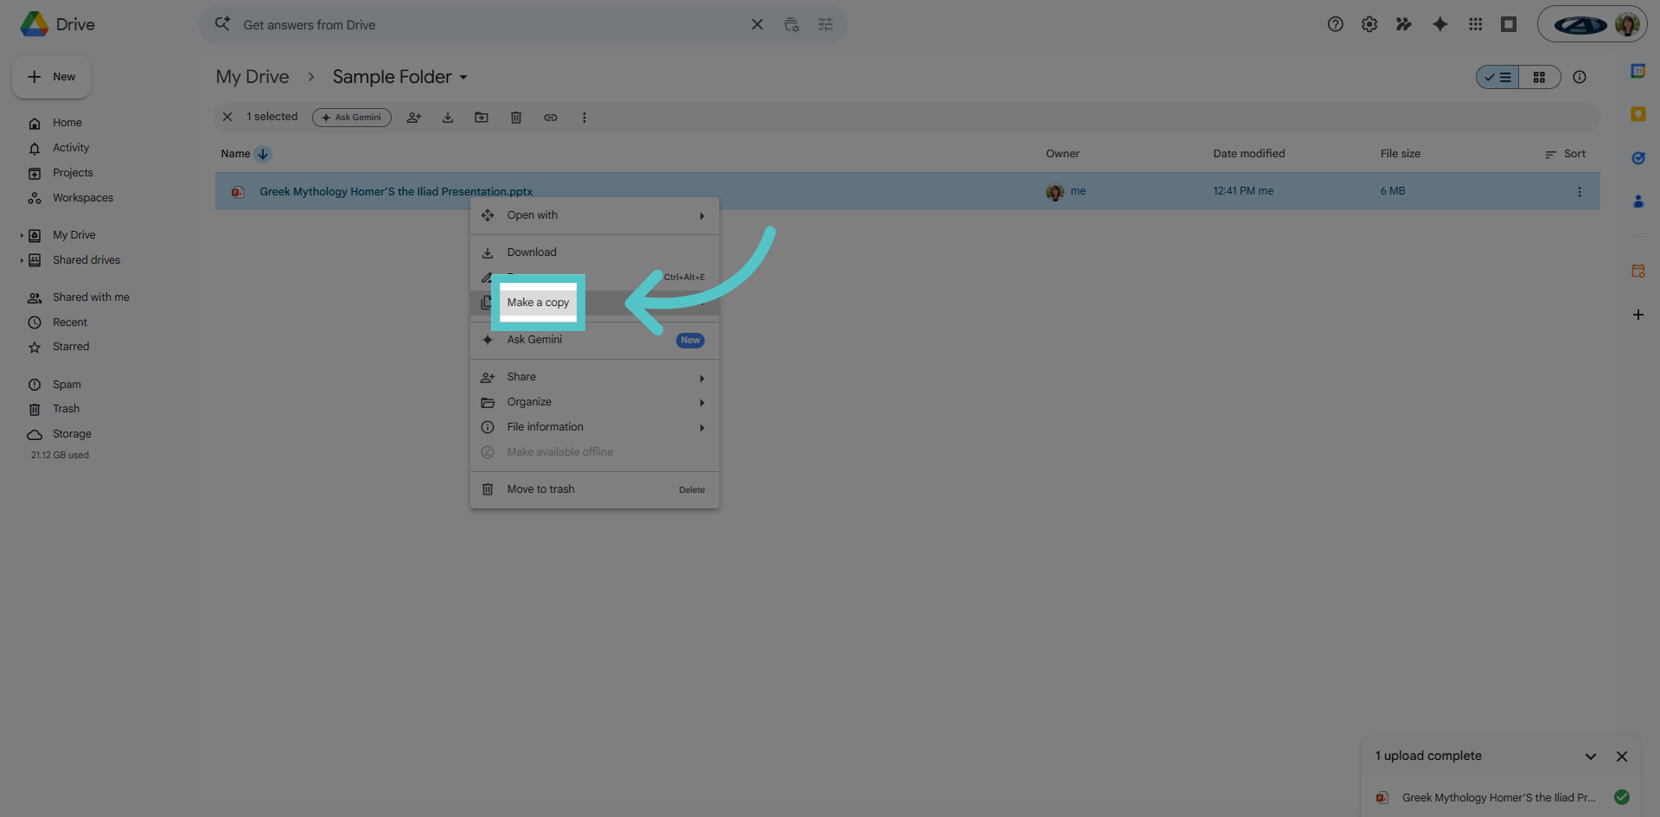Navigate to My Drive breadcrumb
1660x817 pixels.
tap(252, 77)
